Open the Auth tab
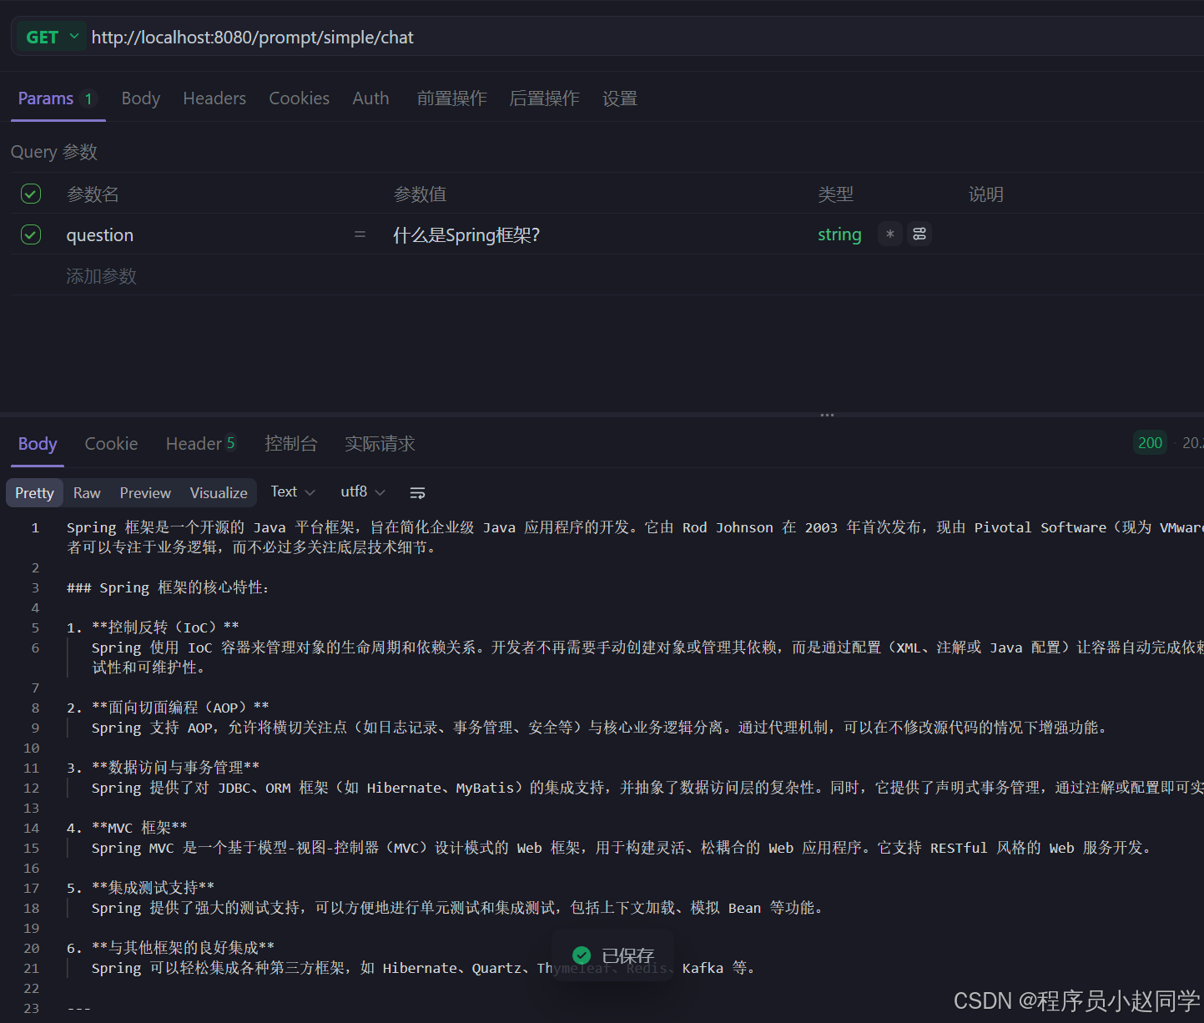The width and height of the screenshot is (1204, 1023). 370,98
